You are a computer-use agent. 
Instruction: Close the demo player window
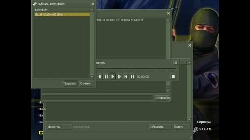[x=176, y=63]
